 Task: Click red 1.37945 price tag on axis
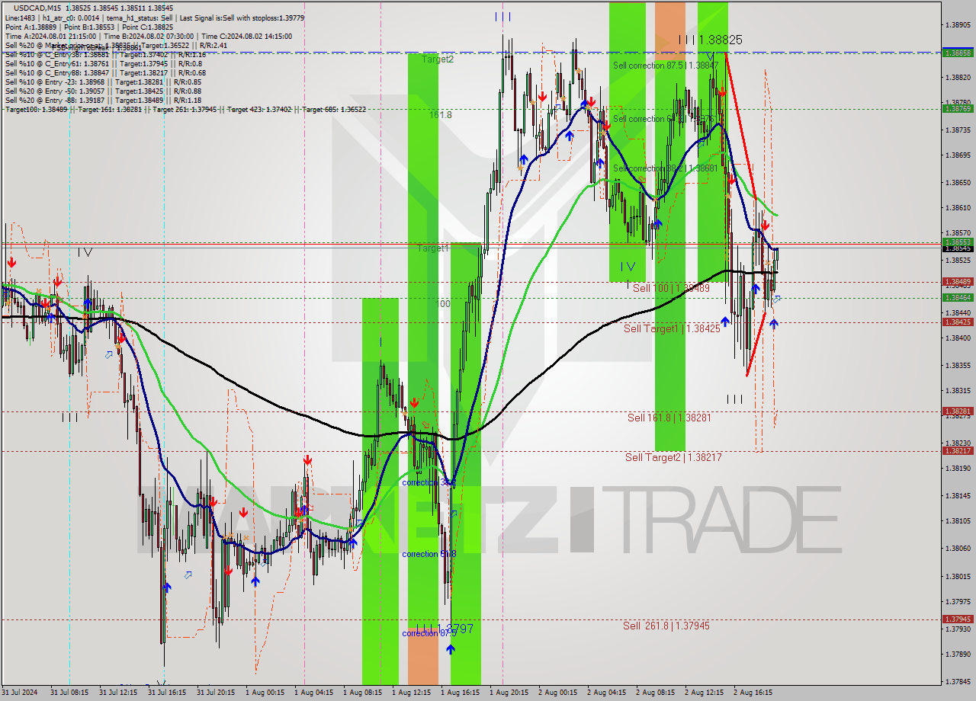[957, 619]
